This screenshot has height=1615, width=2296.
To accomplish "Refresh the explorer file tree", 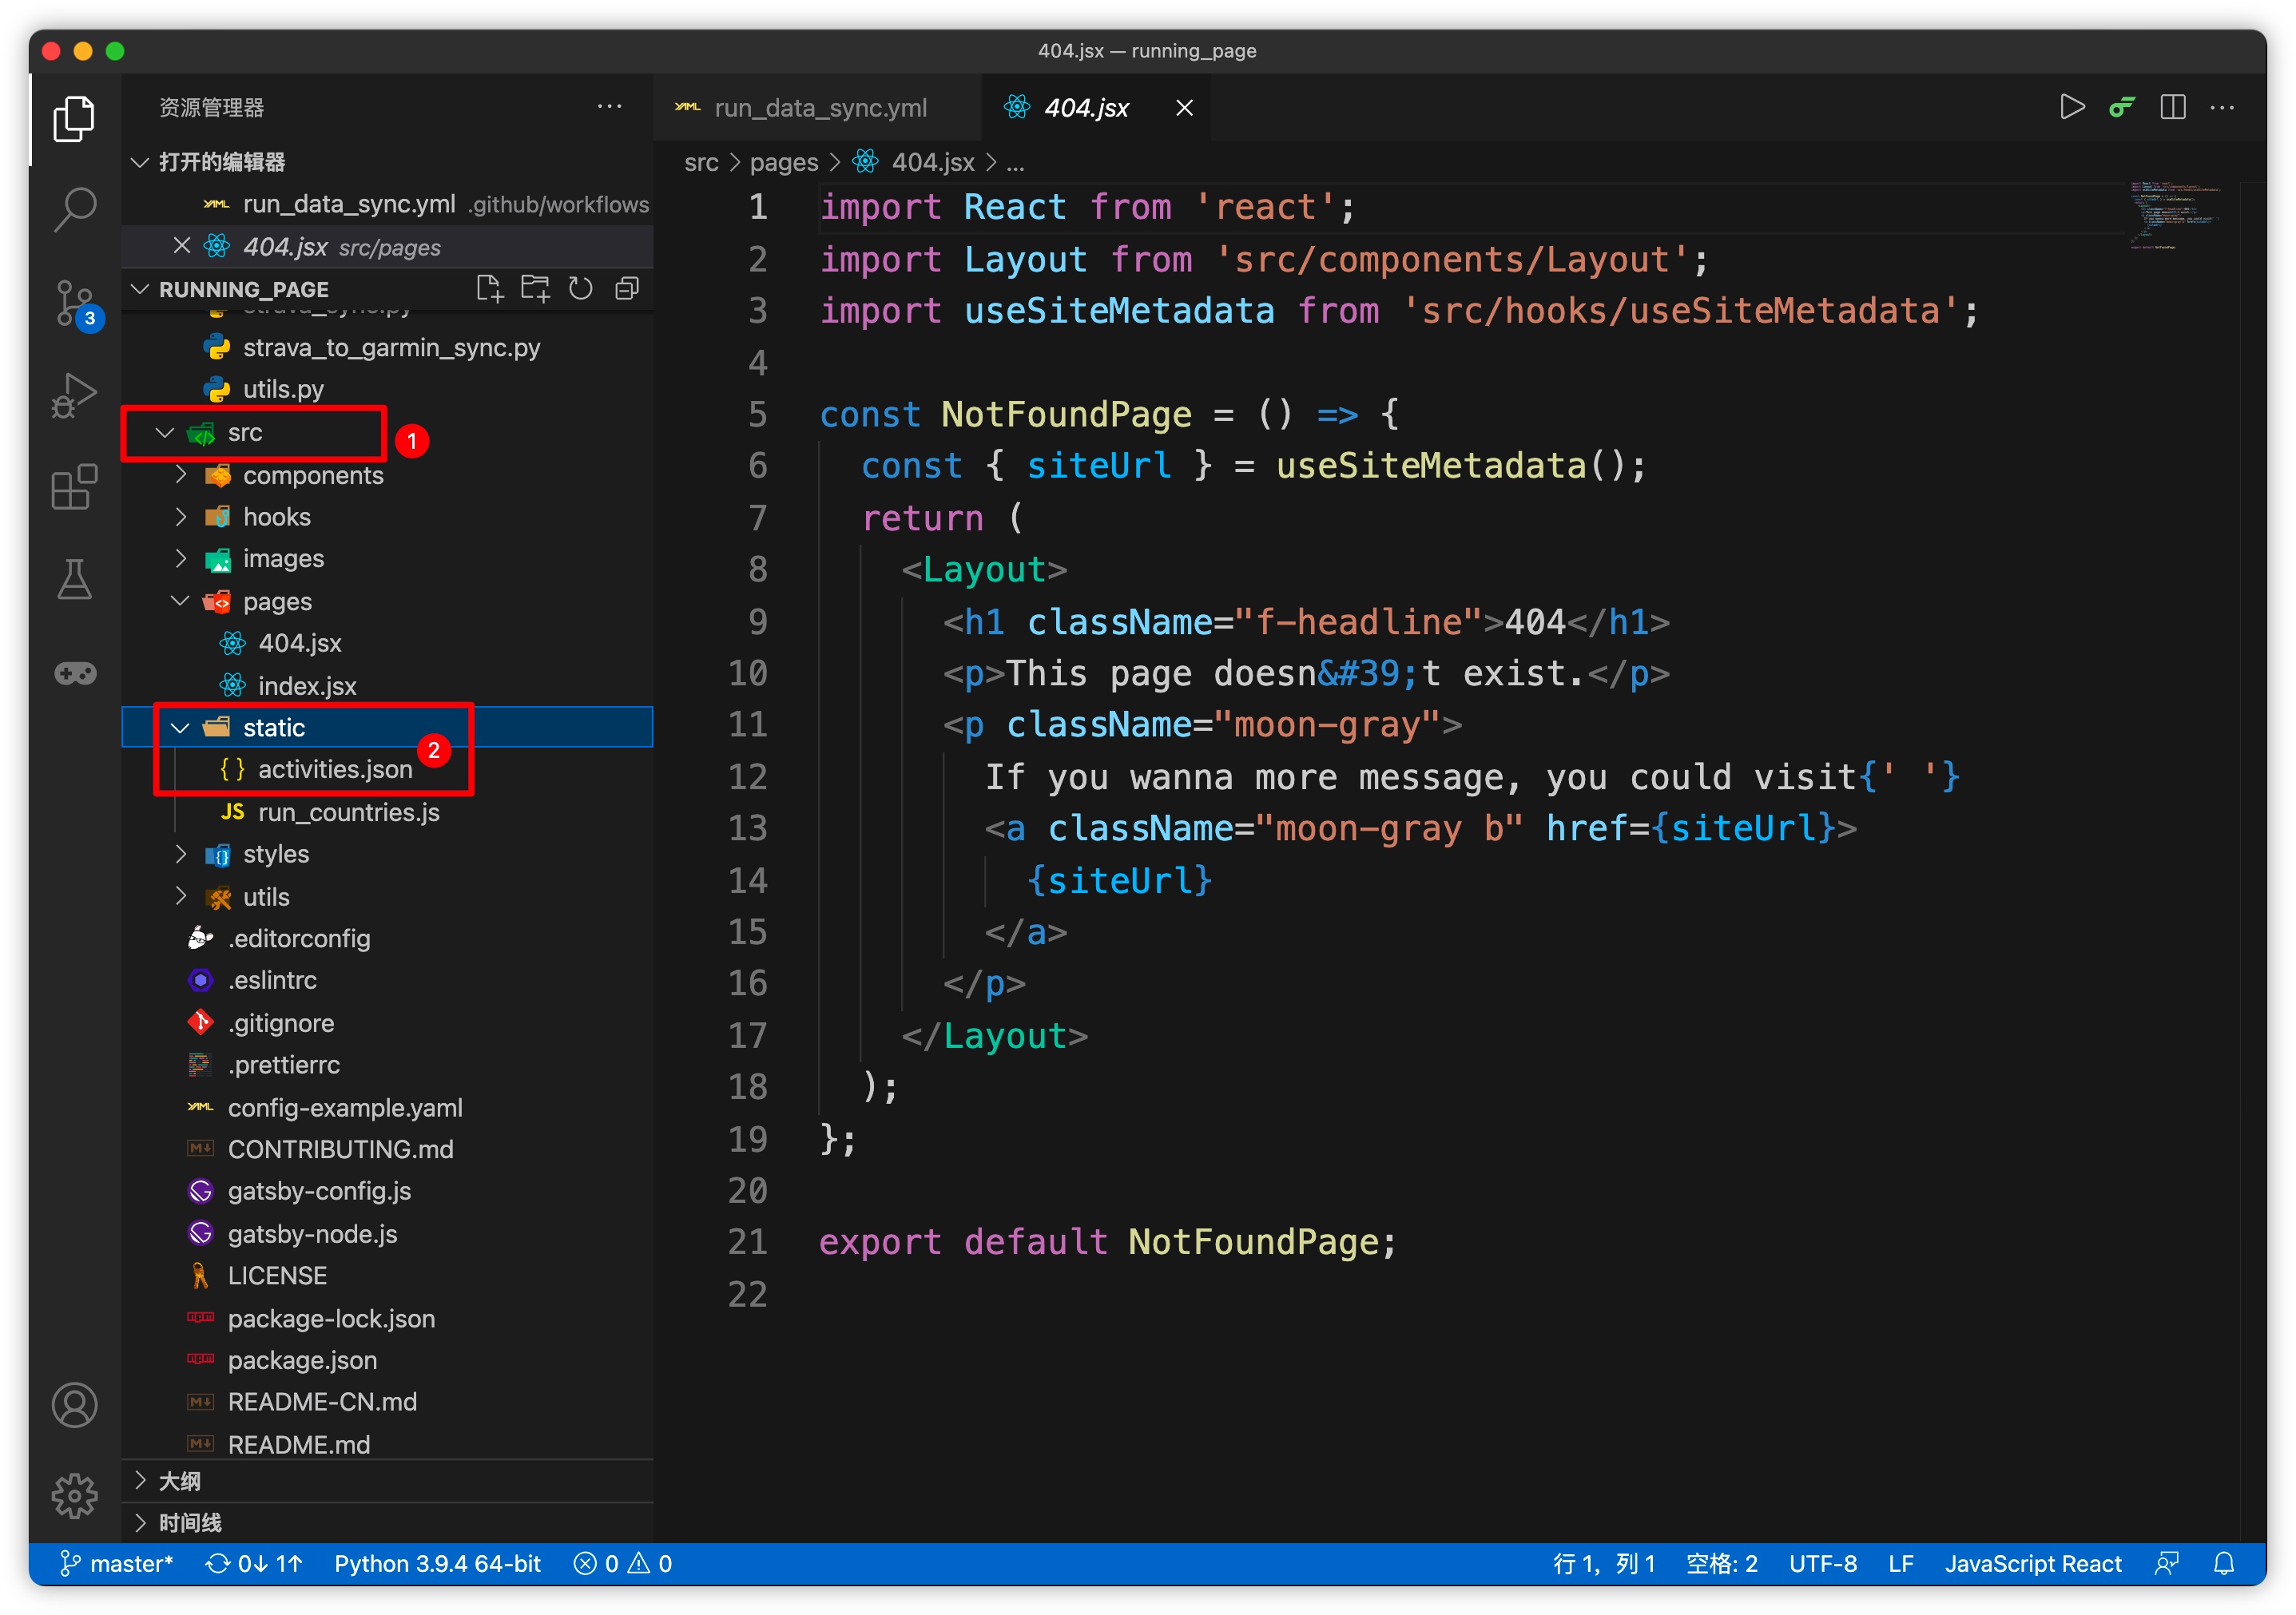I will click(x=580, y=289).
